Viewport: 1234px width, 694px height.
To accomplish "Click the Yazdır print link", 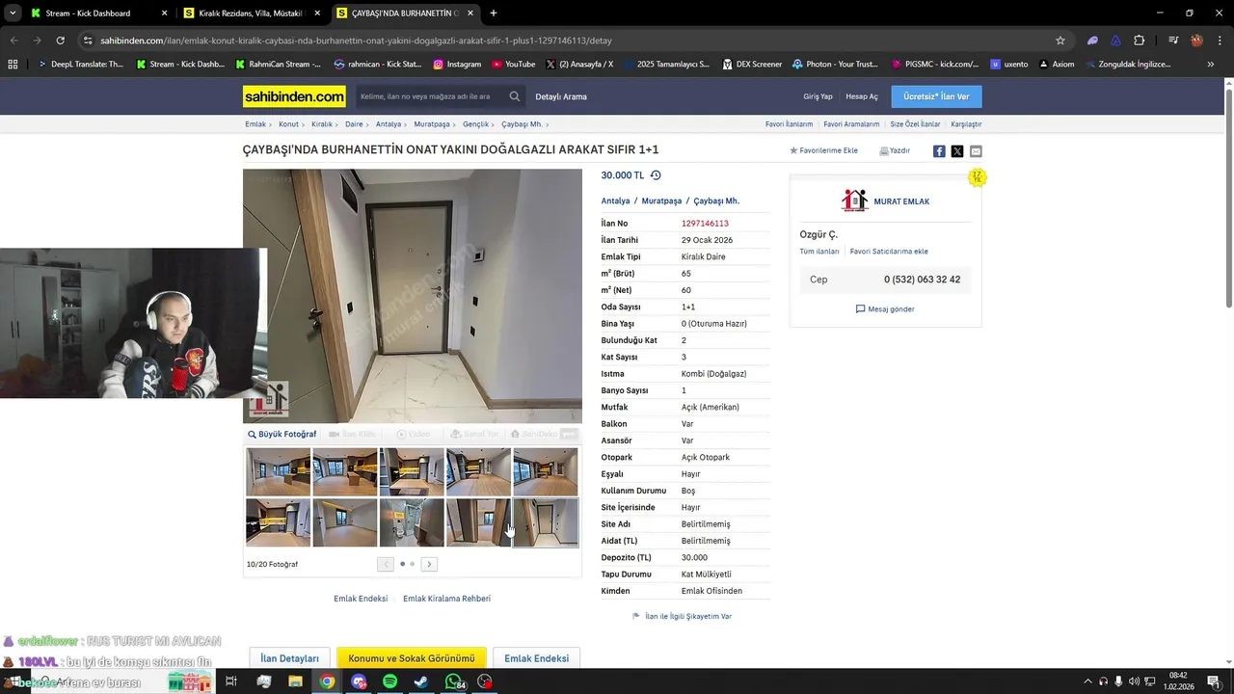I will point(895,151).
